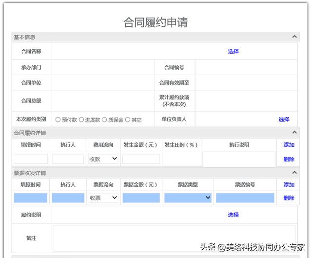This screenshot has width=312, height=258.
Task: Focus the 执行人 field in 票据收发详情
Action: (68, 198)
